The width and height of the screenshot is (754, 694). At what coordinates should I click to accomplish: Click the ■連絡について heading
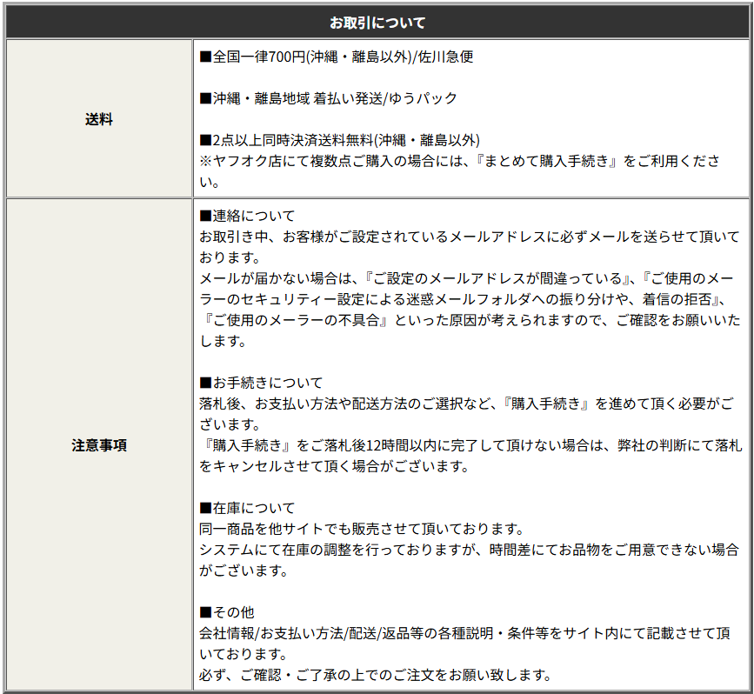pos(247,216)
